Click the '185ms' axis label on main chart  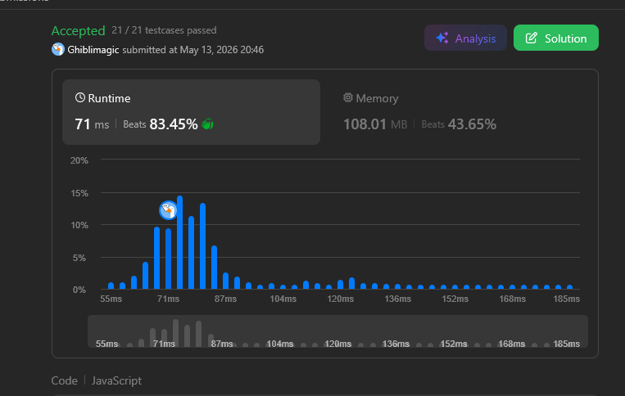tap(566, 299)
